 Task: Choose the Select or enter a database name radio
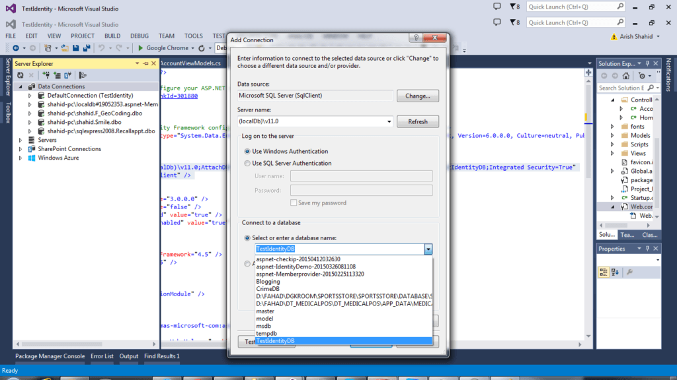(x=247, y=237)
